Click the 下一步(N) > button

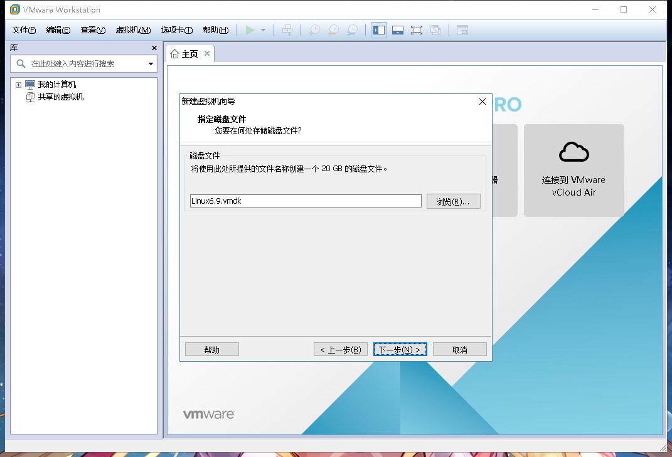pyautogui.click(x=400, y=350)
